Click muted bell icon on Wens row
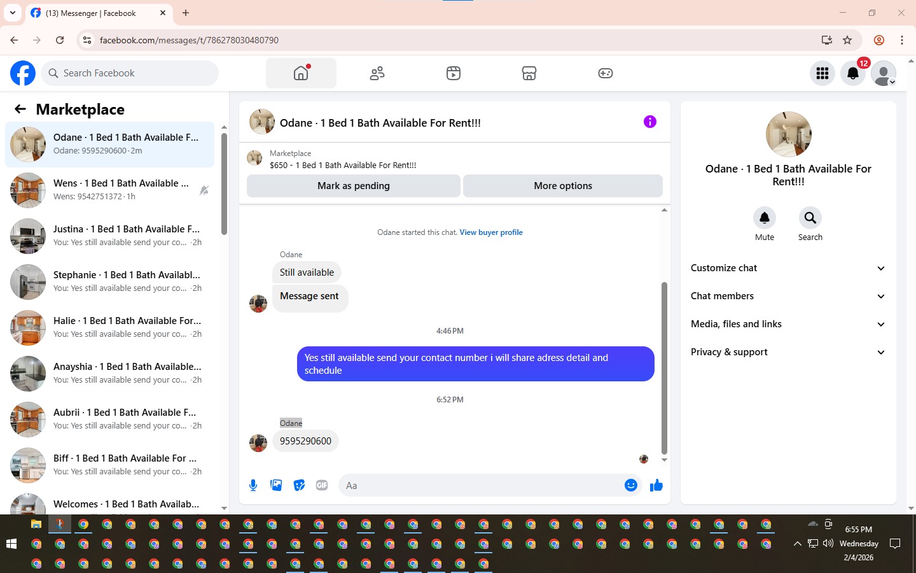 204,190
